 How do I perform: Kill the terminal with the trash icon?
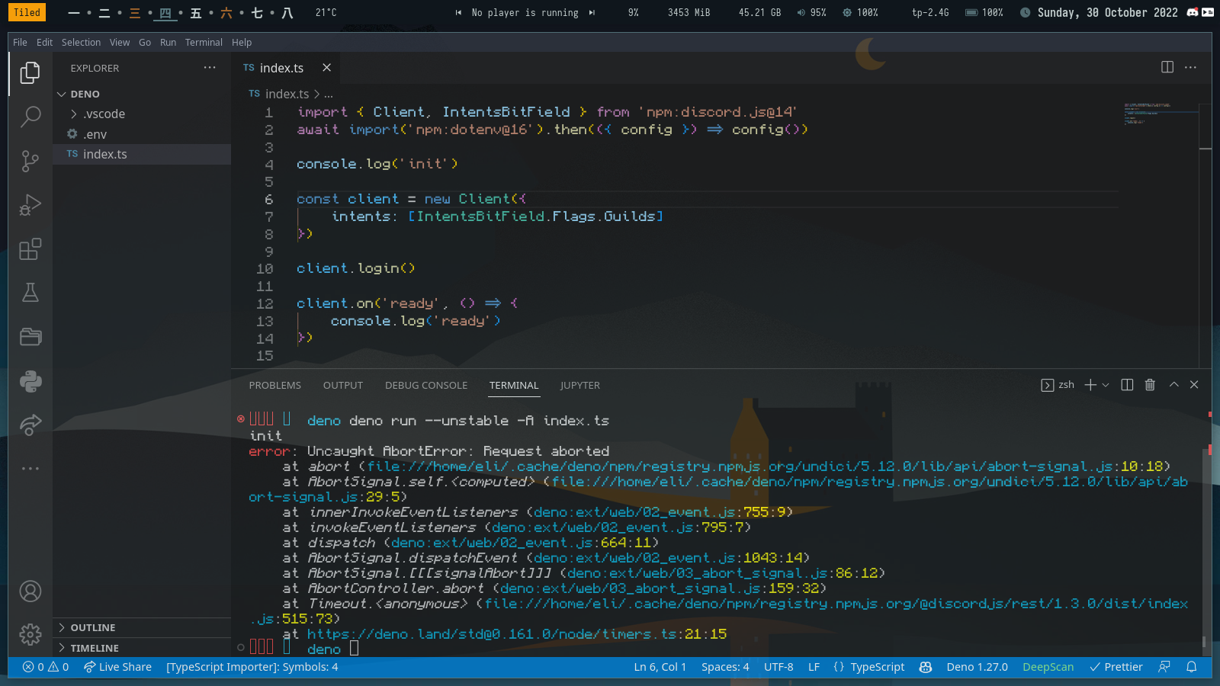1150,385
